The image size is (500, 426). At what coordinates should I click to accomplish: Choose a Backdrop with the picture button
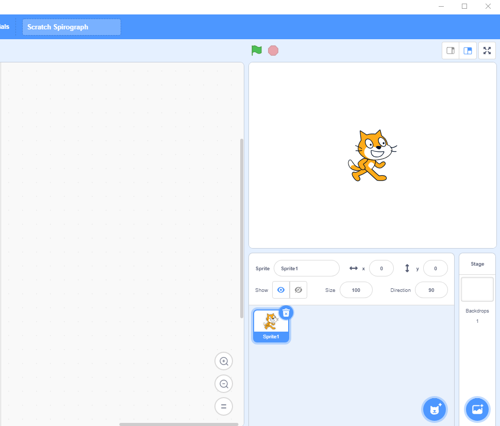477,409
